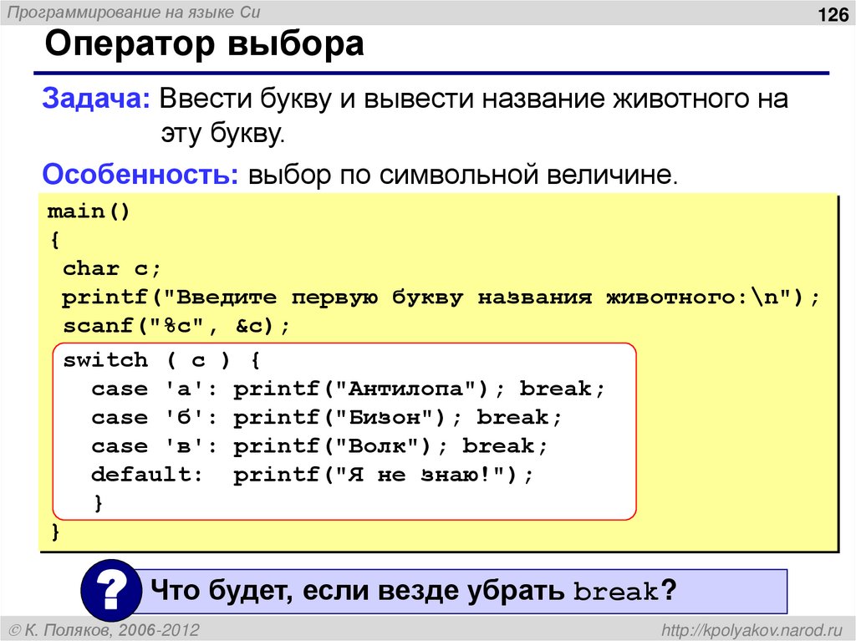Click the text "выбор по символьной величине."
The image size is (856, 641).
click(463, 175)
